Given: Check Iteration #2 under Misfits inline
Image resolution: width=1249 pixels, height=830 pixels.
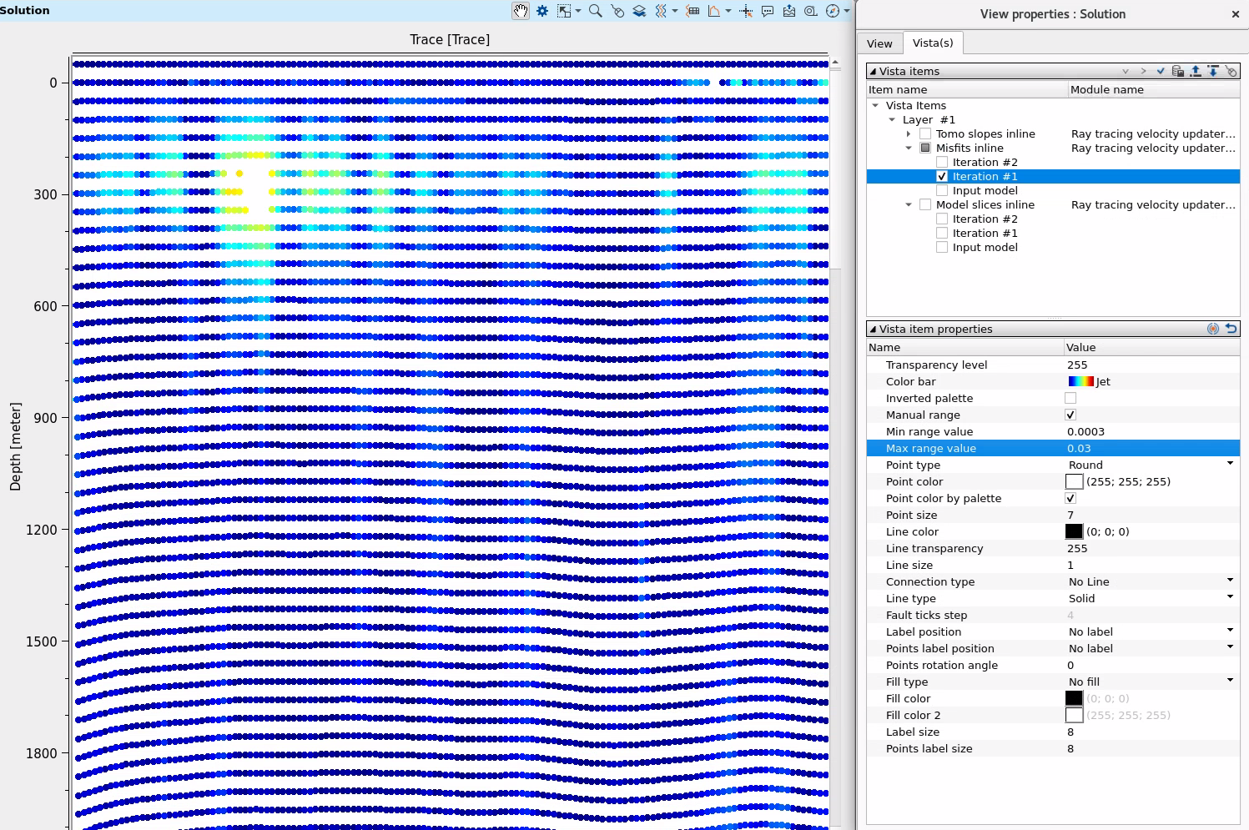Looking at the screenshot, I should pos(942,162).
